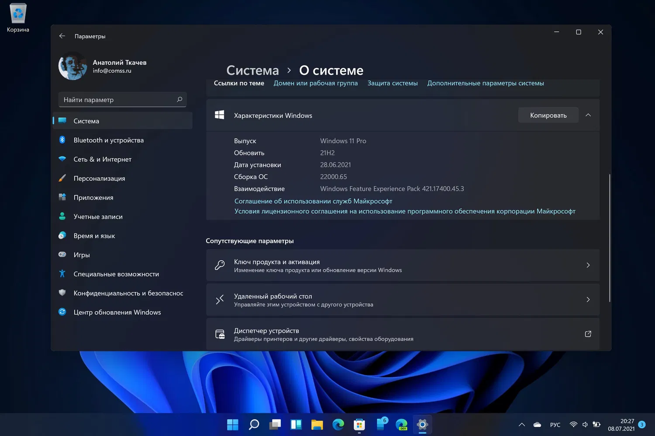
Task: Open Microsoft Store from the taskbar
Action: [359, 424]
